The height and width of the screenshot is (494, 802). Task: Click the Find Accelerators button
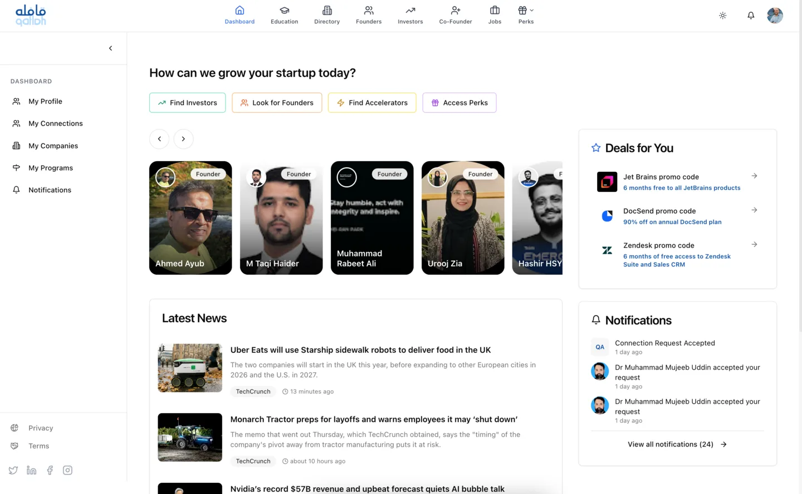(371, 103)
